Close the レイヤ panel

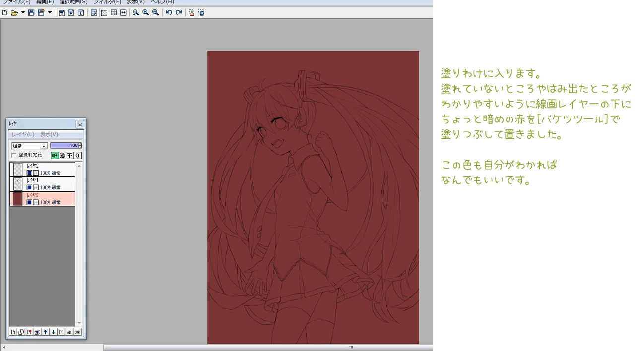[80, 124]
